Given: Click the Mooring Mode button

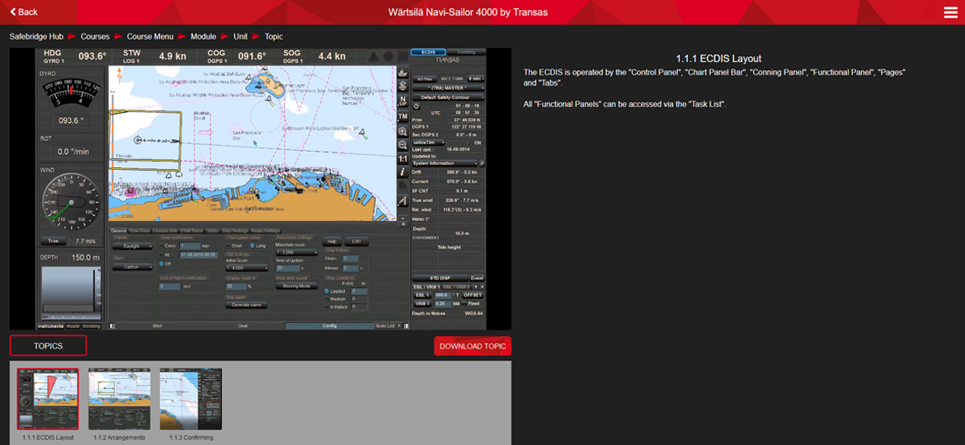Looking at the screenshot, I should (x=297, y=286).
